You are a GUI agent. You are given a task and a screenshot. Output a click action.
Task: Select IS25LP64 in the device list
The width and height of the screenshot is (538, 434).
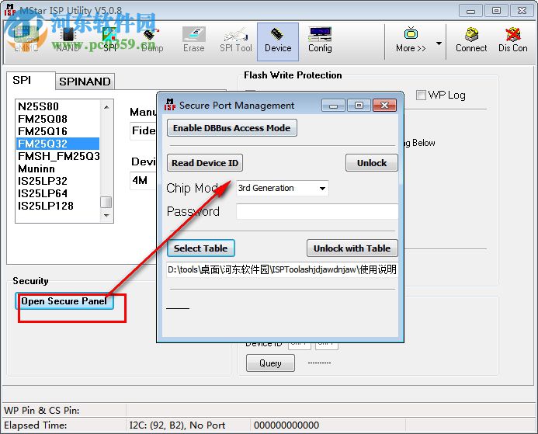pos(57,193)
